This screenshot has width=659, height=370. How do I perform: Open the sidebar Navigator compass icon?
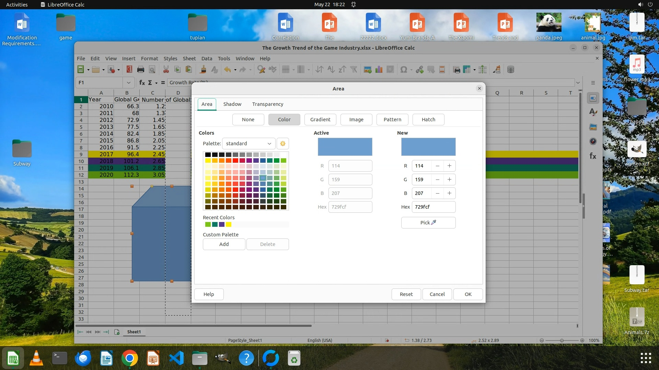593,141
